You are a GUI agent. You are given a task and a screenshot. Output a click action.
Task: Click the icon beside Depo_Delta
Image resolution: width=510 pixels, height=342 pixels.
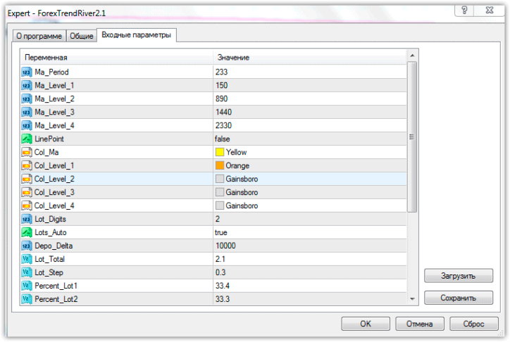(27, 246)
